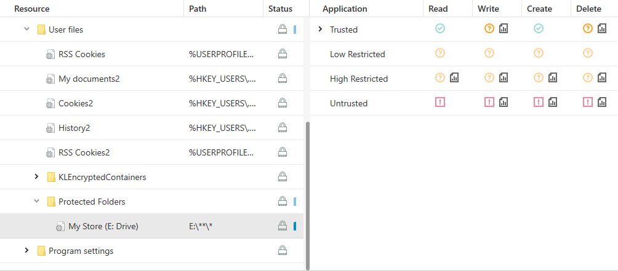Select the My Store (E: Drive) entry
This screenshot has height=271, width=618.
click(103, 226)
